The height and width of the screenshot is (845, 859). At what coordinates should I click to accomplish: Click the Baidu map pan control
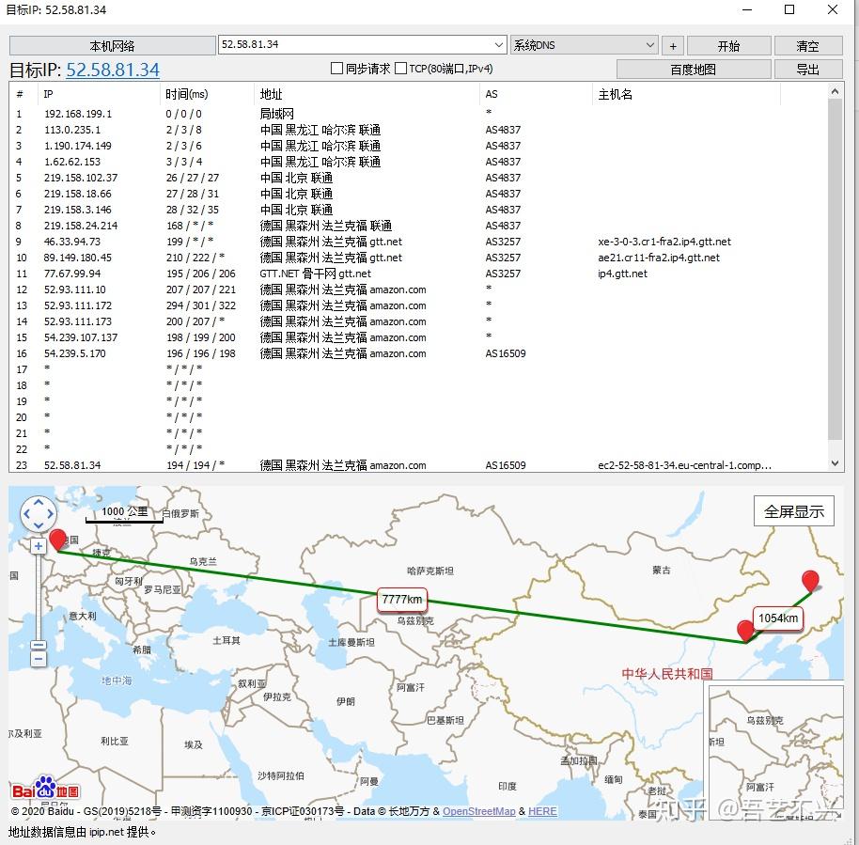[x=39, y=514]
